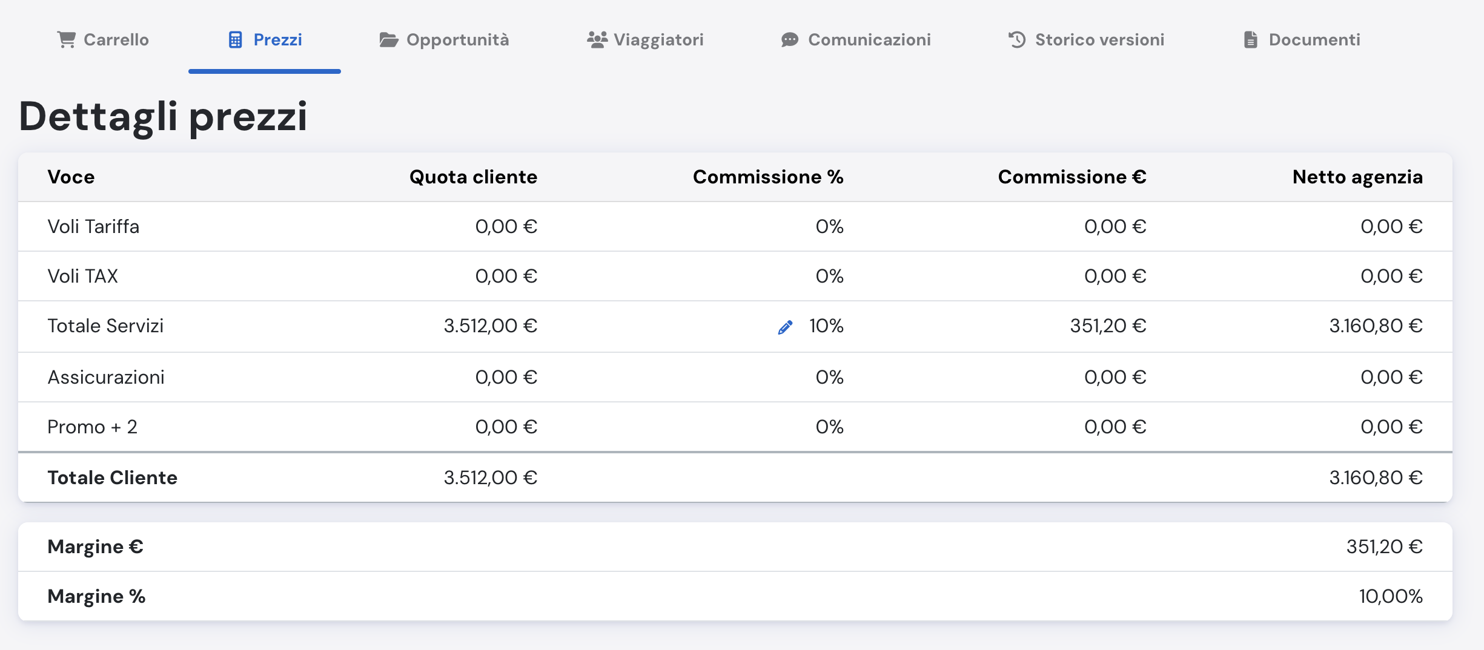Select the Prezzi tab
Image resolution: width=1484 pixels, height=650 pixels.
click(265, 40)
